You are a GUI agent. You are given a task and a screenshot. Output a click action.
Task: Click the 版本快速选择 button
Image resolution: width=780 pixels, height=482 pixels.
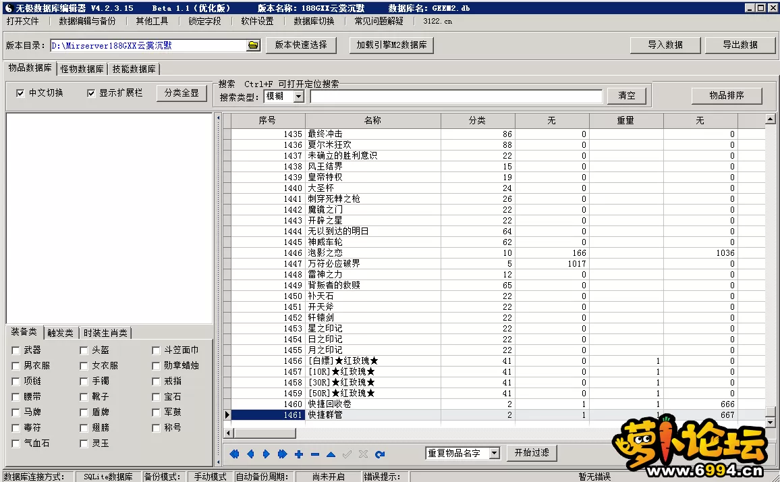click(301, 45)
